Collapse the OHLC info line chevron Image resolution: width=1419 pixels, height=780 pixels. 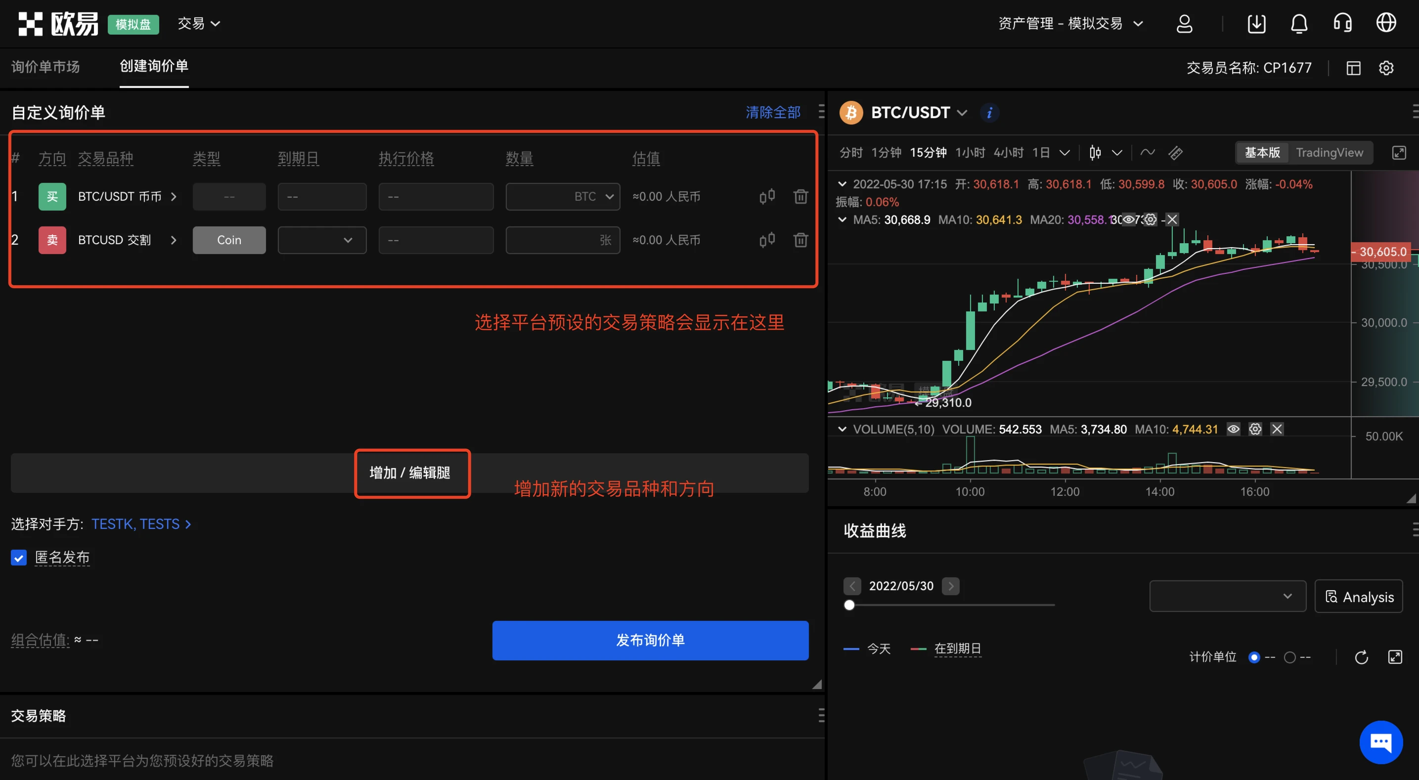(842, 184)
